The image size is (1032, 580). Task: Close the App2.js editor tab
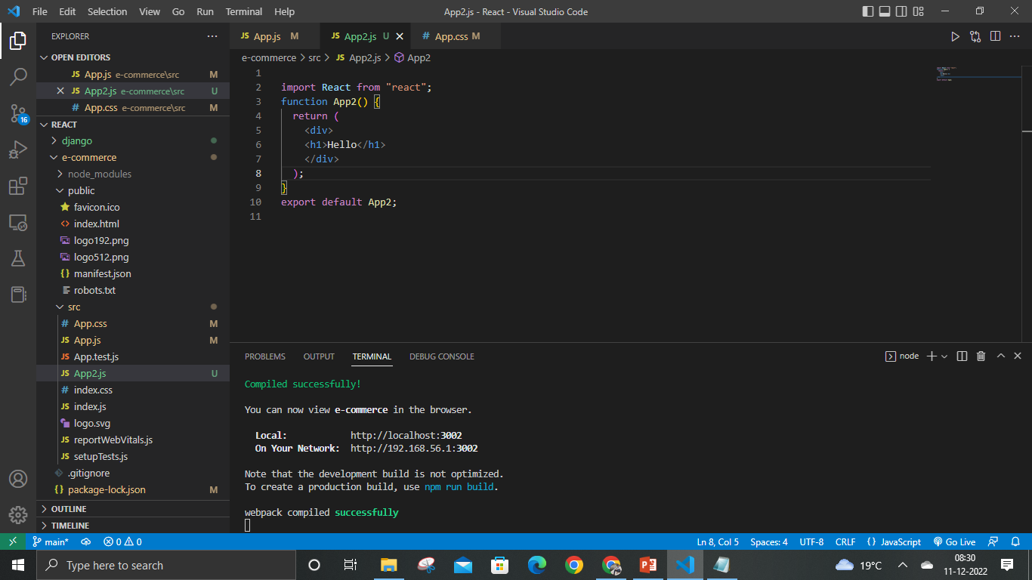coord(400,36)
